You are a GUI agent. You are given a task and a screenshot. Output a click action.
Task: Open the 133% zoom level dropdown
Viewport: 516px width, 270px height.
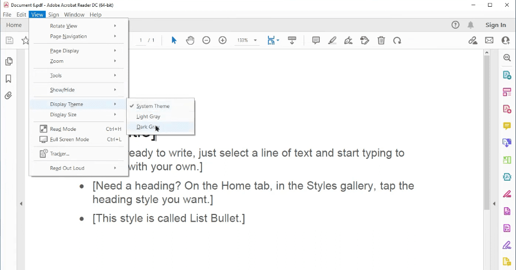click(246, 40)
